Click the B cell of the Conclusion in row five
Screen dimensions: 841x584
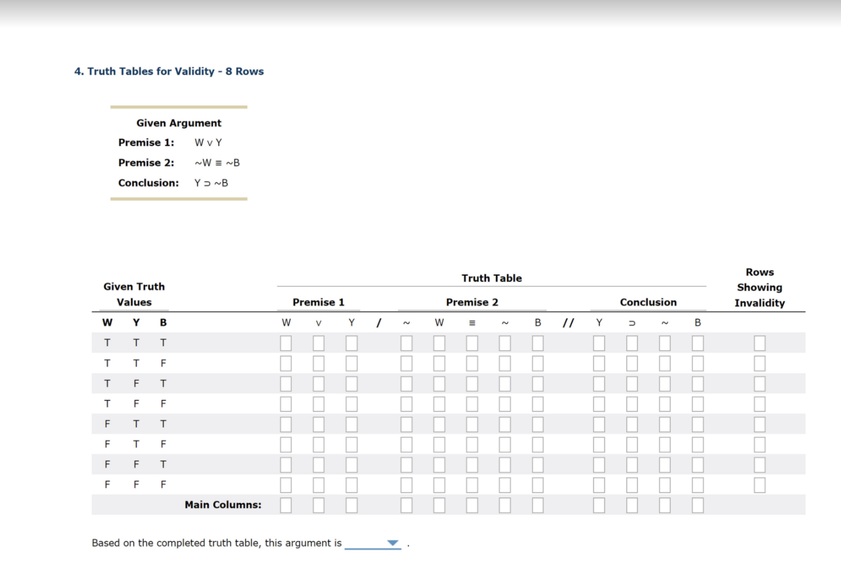point(697,424)
